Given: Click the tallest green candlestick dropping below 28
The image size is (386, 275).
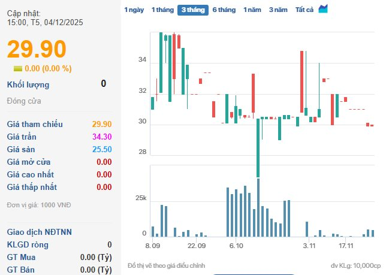Looking at the screenshot, I should [258, 147].
